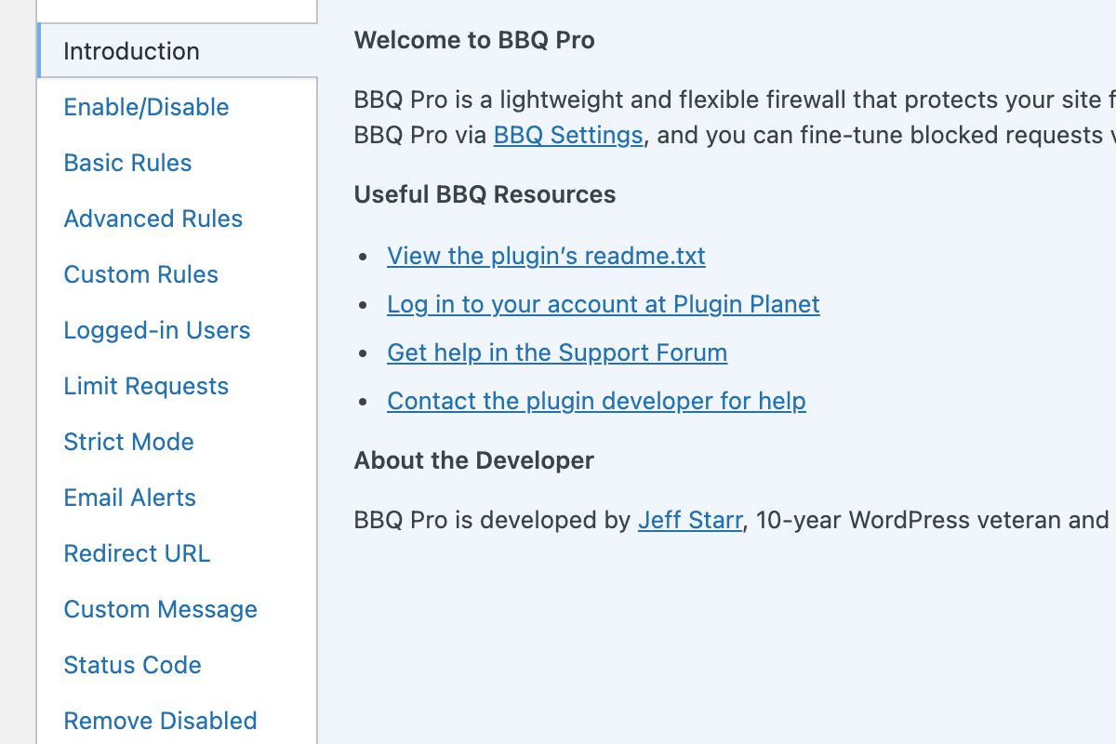Screen dimensions: 1116x744
Task: Select the Introduction tab in the sidebar
Action: click(x=130, y=51)
